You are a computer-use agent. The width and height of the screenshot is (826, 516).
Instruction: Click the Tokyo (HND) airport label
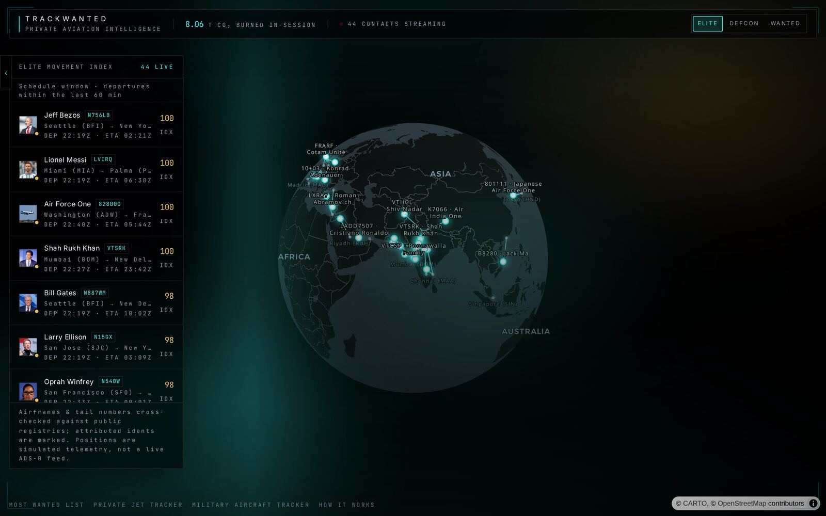pos(521,199)
